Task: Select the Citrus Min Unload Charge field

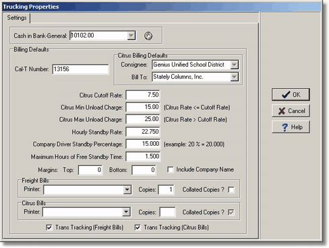Action: [x=143, y=107]
